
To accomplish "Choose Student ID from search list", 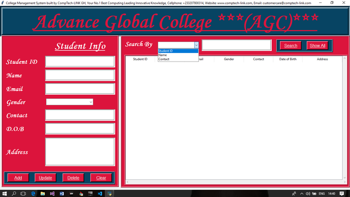I will (178, 51).
